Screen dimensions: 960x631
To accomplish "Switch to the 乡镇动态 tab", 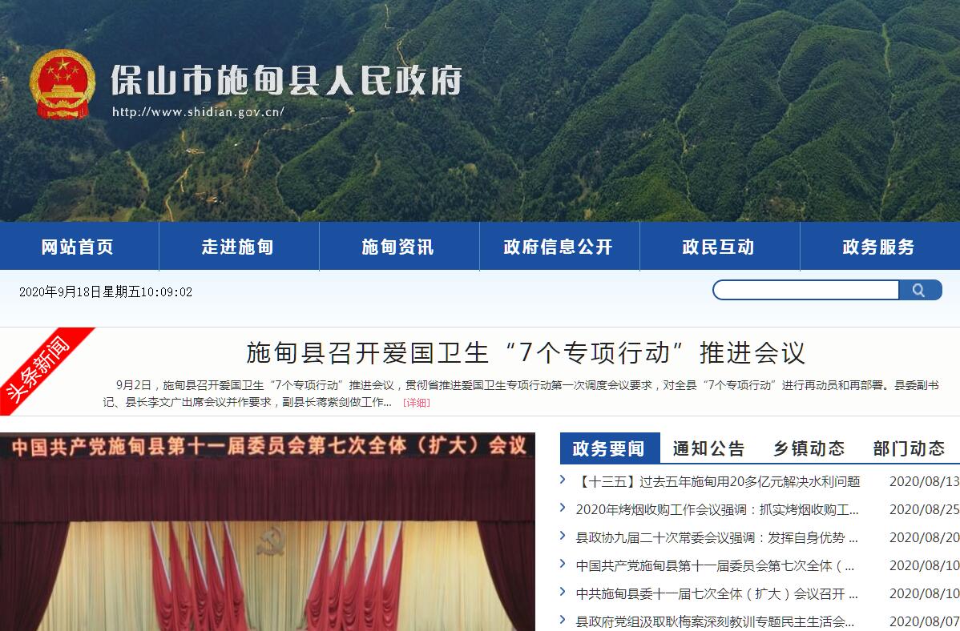I will tap(809, 448).
